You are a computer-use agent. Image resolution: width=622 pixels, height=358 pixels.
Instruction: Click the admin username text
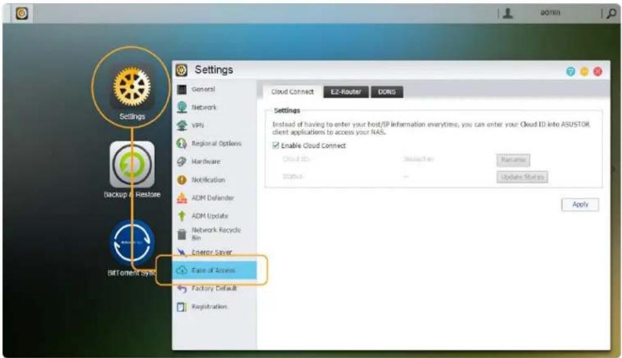tap(550, 13)
